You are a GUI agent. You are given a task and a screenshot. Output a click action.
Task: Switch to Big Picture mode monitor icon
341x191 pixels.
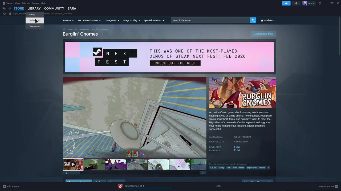point(320,3)
